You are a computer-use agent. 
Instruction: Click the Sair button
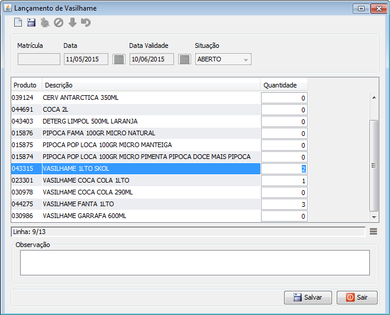pos(357,297)
